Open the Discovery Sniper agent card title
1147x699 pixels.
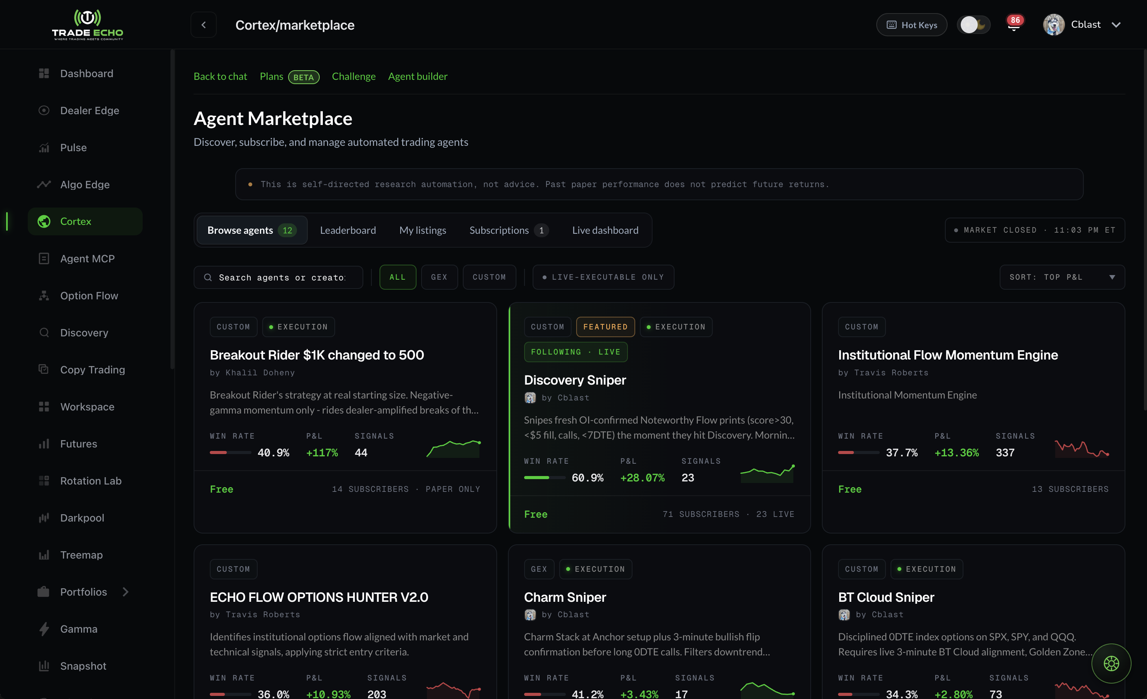pyautogui.click(x=574, y=380)
